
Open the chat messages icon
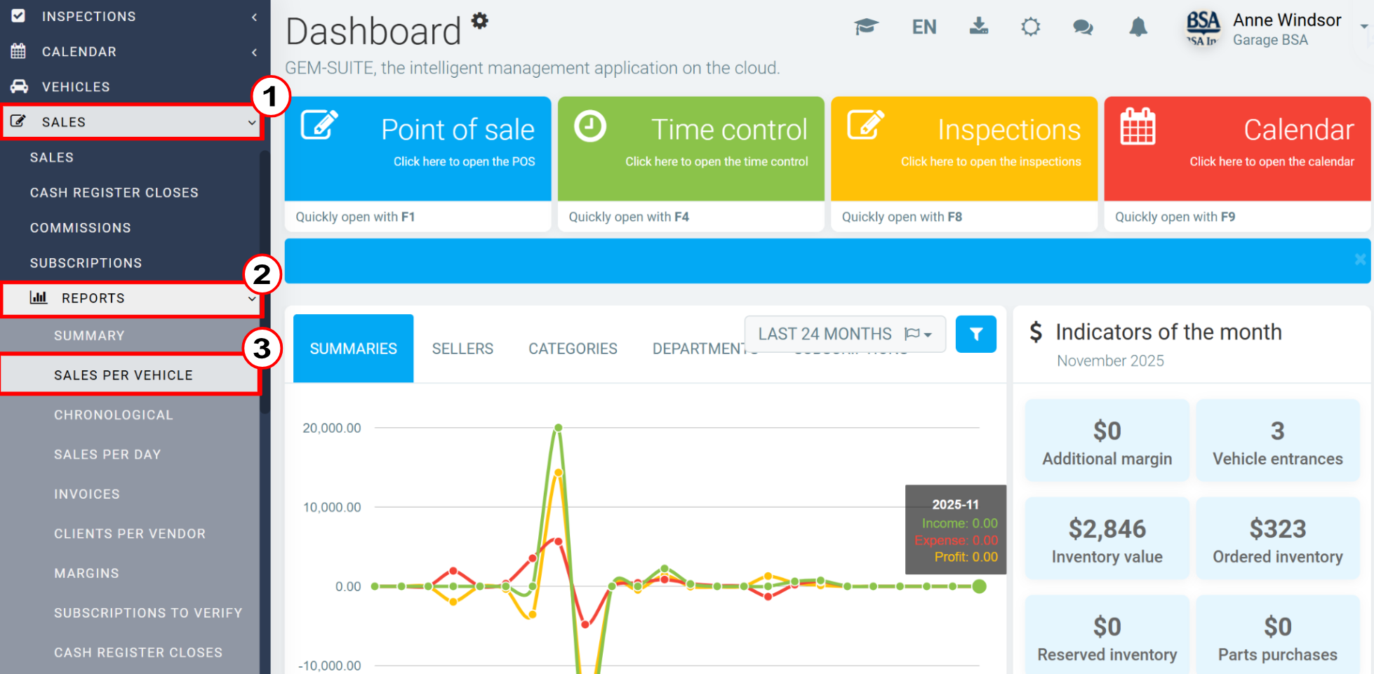[x=1083, y=27]
